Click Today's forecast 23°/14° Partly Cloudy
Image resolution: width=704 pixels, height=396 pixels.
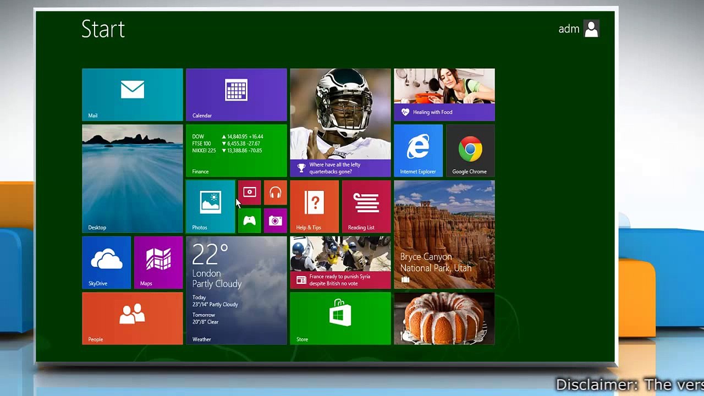pyautogui.click(x=215, y=301)
